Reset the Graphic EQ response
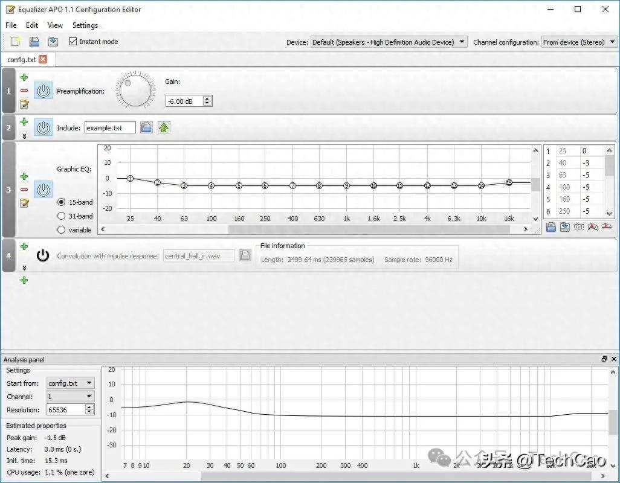The height and width of the screenshot is (483, 620). click(x=607, y=226)
